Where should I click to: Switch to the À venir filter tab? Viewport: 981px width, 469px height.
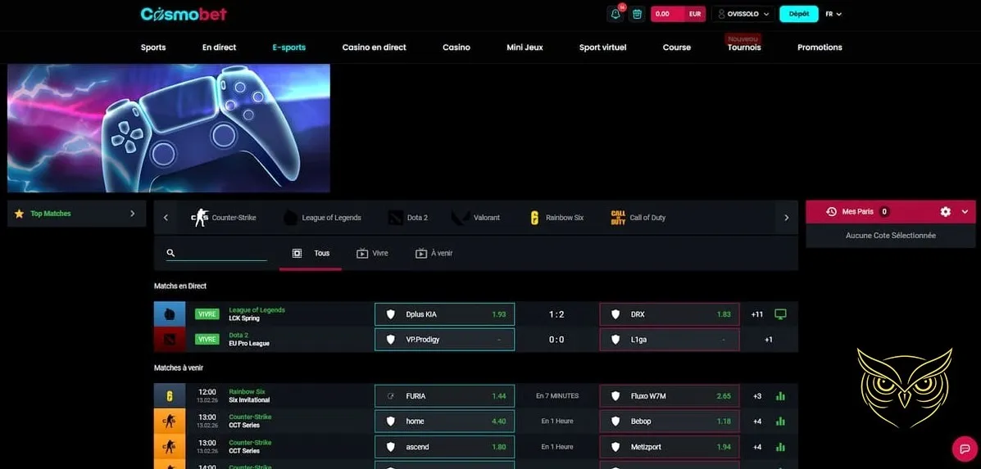click(x=434, y=254)
